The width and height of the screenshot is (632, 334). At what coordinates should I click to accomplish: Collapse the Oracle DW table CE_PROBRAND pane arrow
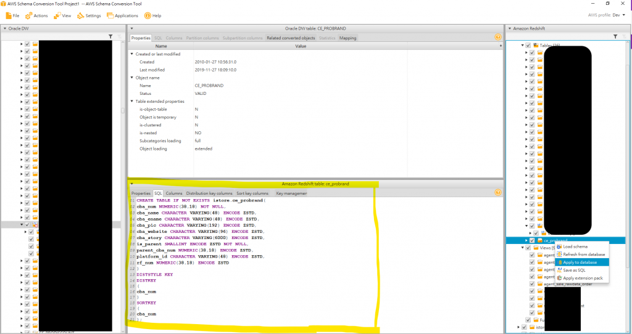132,28
